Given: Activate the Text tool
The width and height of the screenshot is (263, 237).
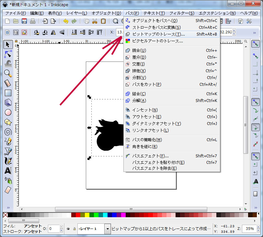Looking at the screenshot, I should 8,171.
